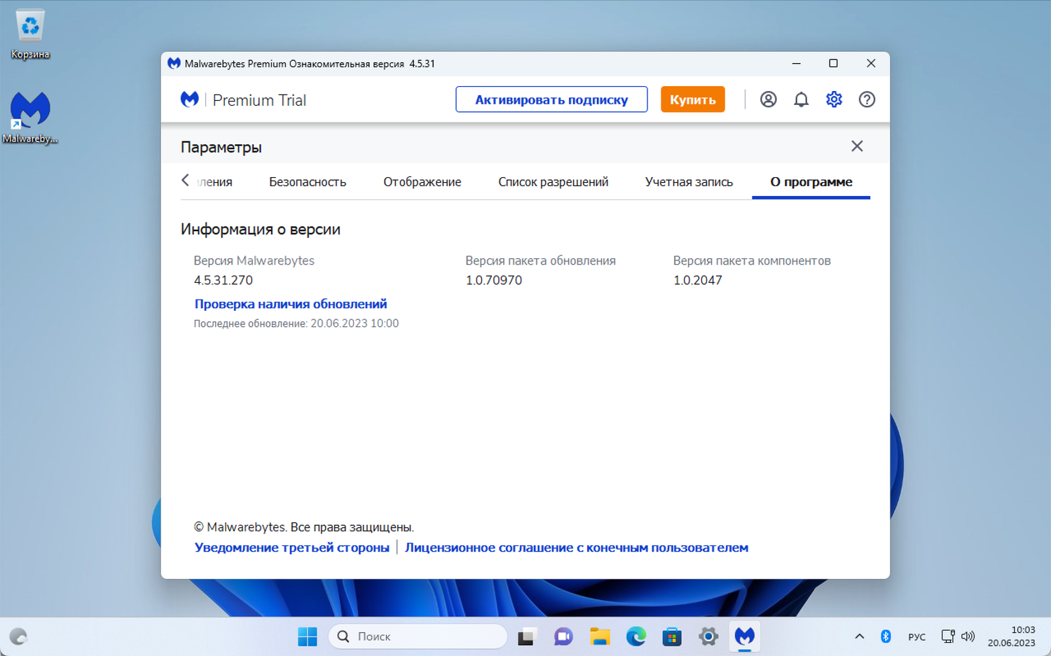Open the notifications bell
The image size is (1051, 656).
(801, 99)
